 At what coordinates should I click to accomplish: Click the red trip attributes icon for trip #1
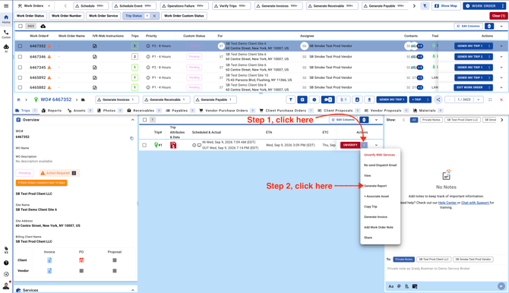173,145
